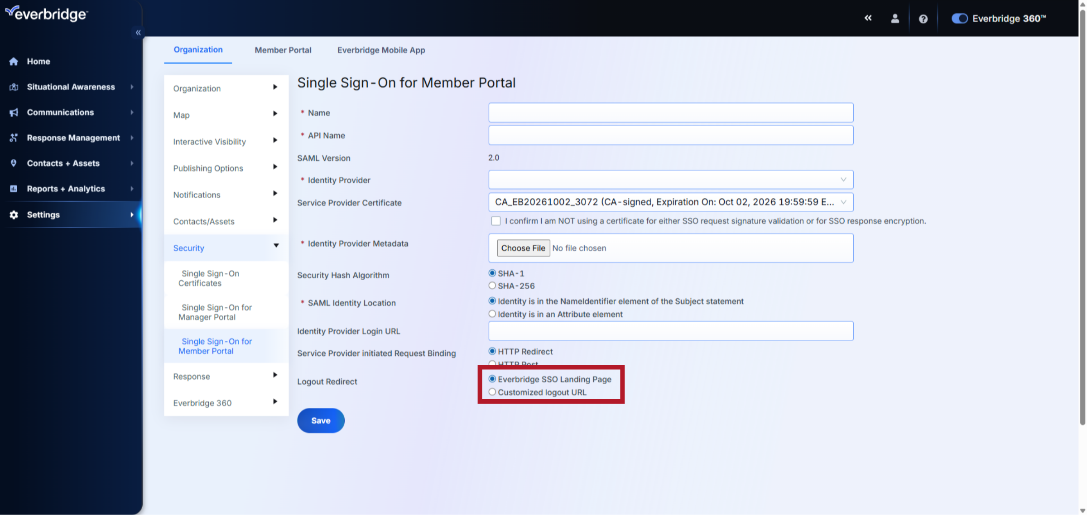Viewport: 1087px width, 515px height.
Task: Click the Reports + Analytics submenu arrow
Action: click(132, 189)
